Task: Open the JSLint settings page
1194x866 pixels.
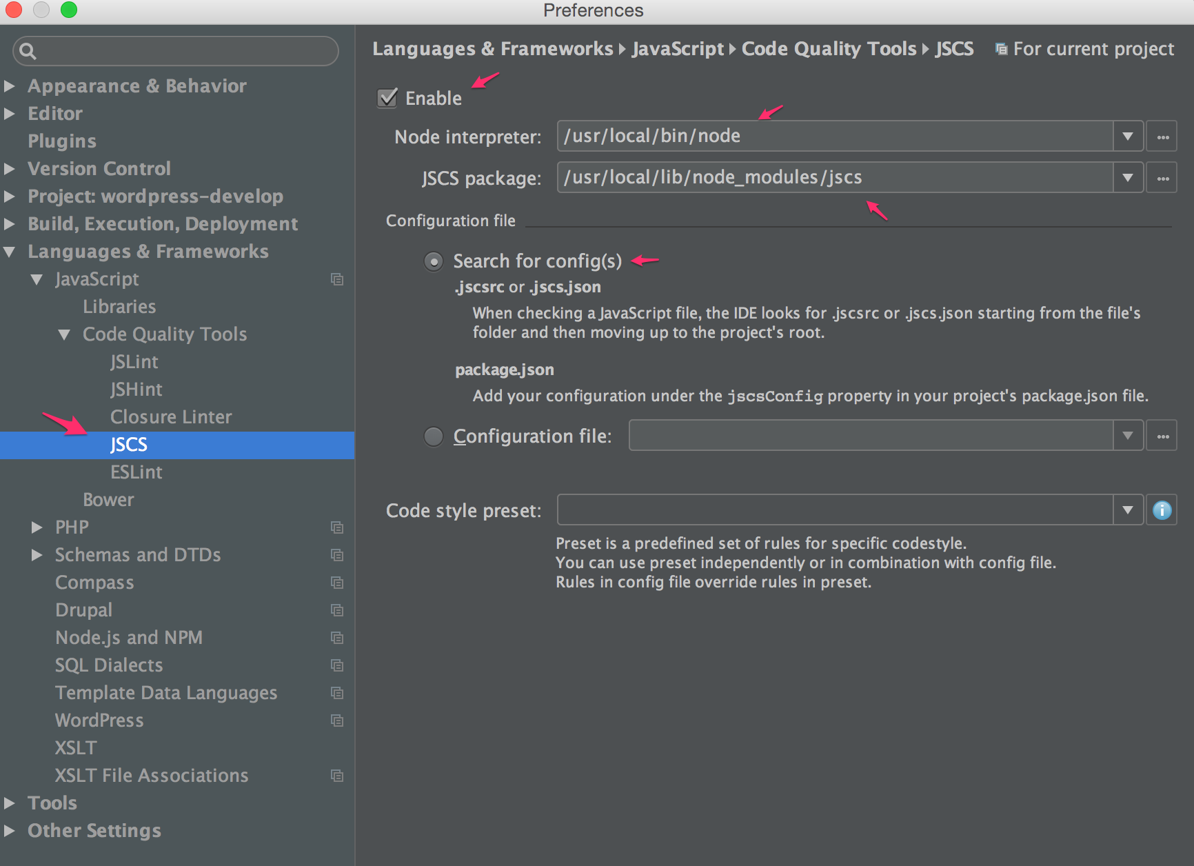Action: (134, 362)
